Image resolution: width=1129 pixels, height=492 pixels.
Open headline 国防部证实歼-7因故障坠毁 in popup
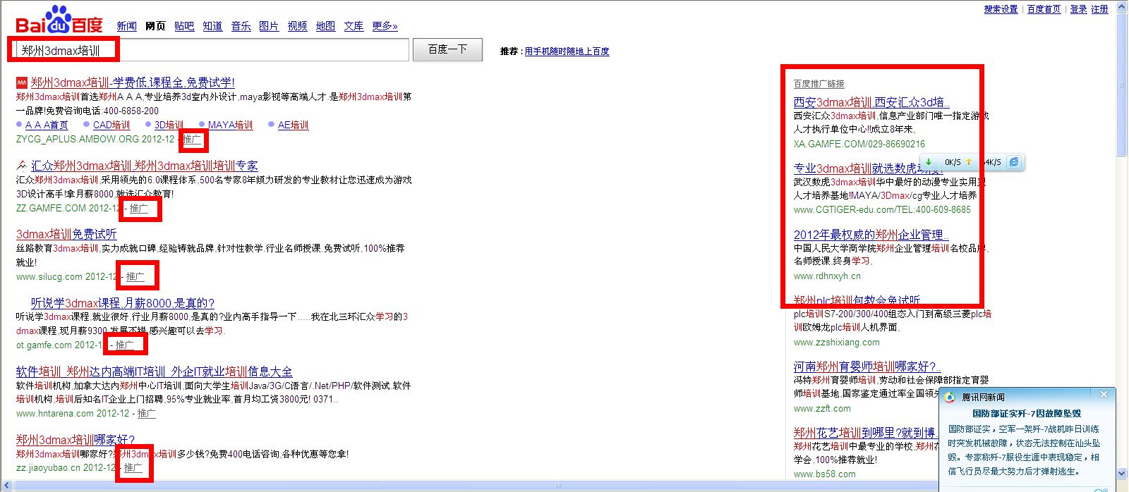(x=1027, y=414)
